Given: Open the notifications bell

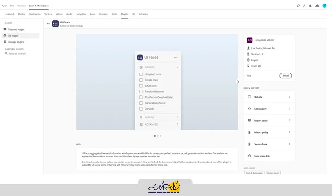Looking at the screenshot, I should [310, 6].
